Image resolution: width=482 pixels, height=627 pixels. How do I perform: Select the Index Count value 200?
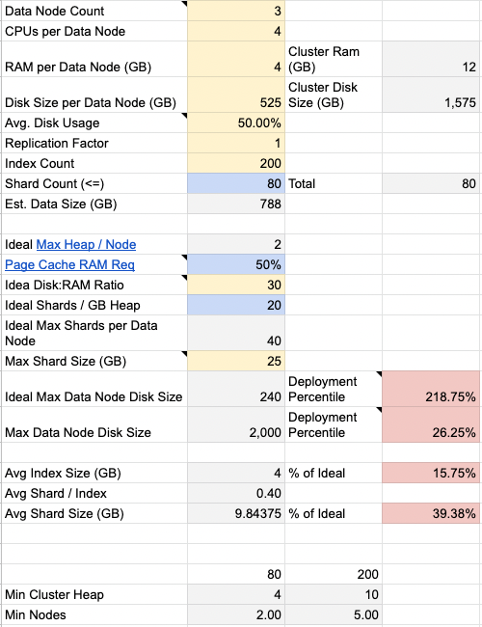236,163
